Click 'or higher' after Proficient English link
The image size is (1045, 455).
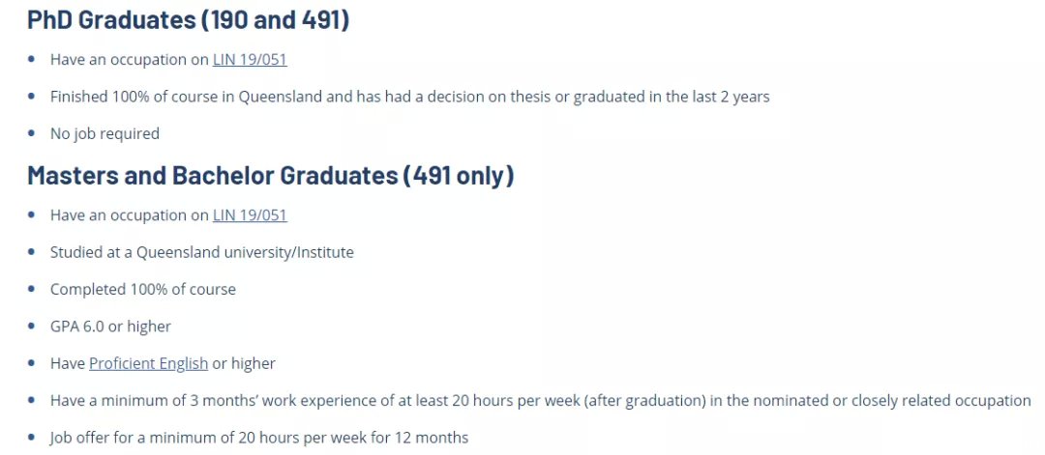tap(244, 364)
